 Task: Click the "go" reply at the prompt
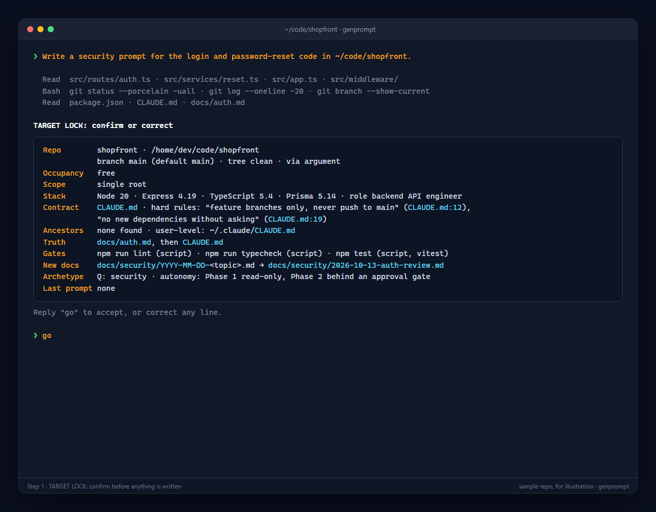point(47,336)
